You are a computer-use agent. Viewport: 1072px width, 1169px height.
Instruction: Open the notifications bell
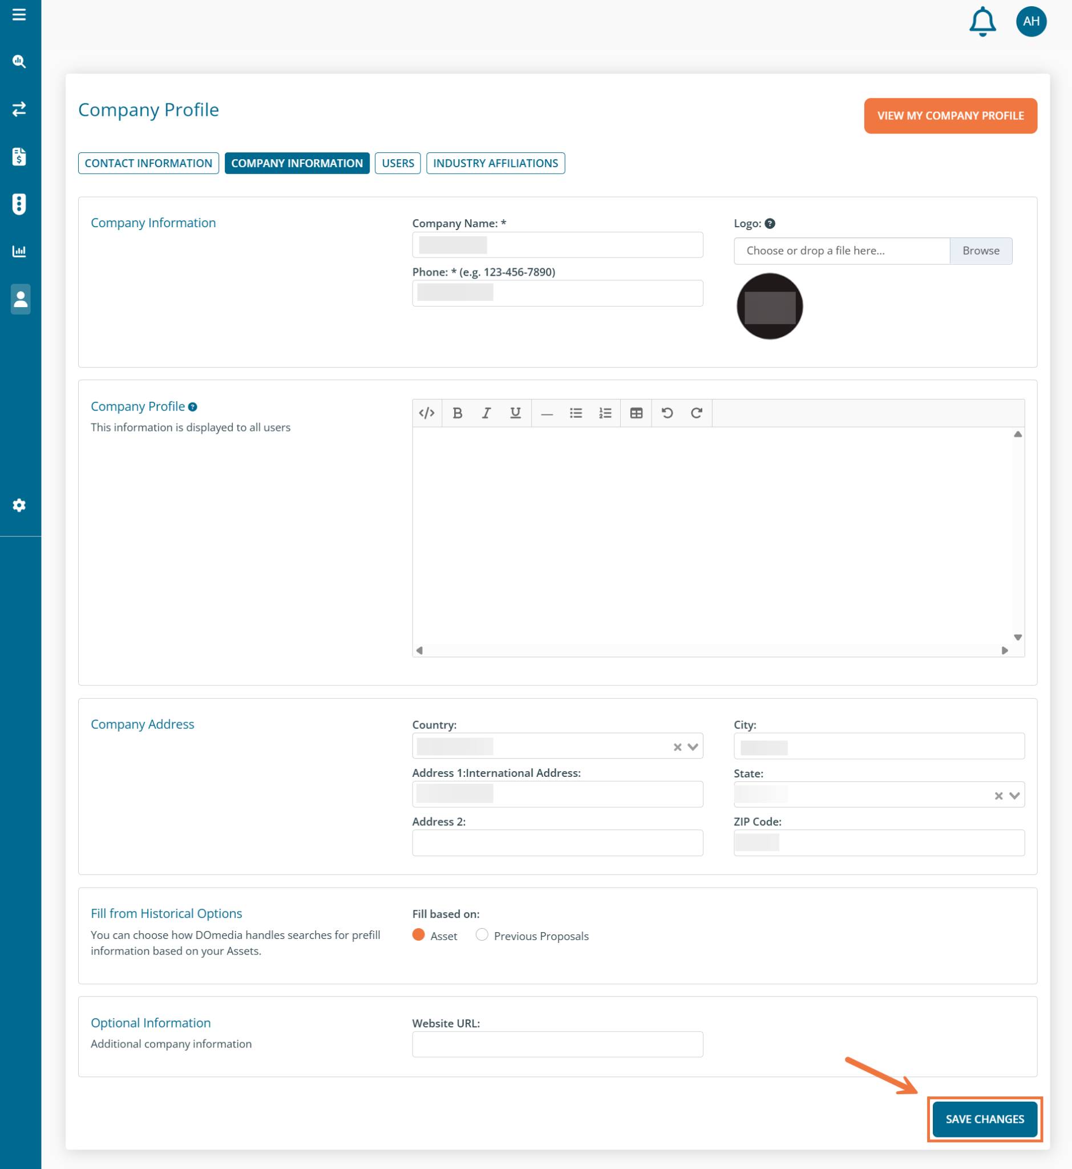coord(982,22)
